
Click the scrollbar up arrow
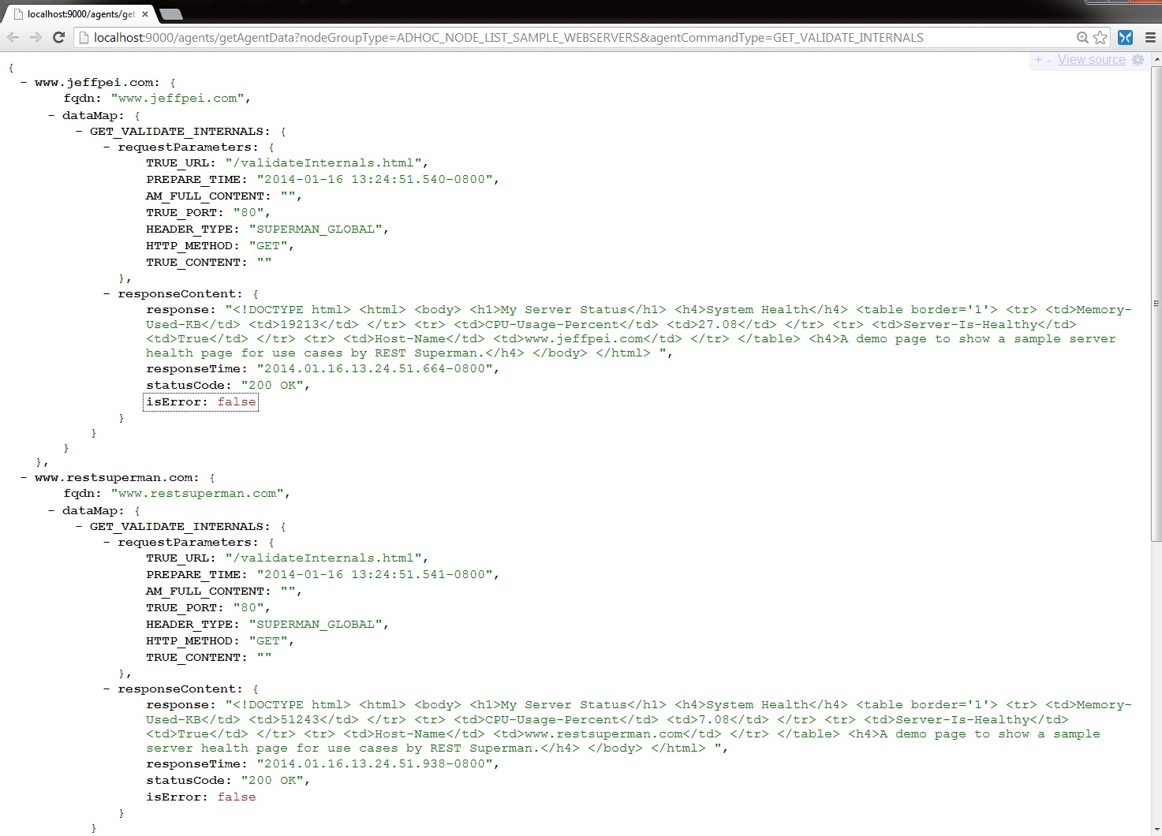point(1156,58)
